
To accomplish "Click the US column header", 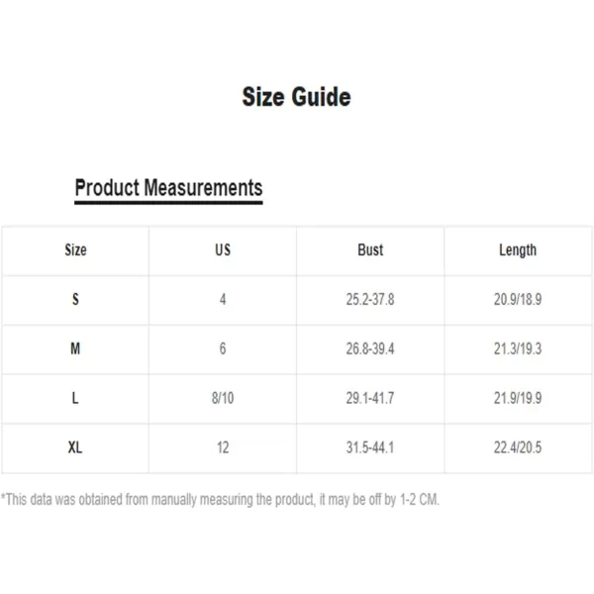I will (223, 250).
